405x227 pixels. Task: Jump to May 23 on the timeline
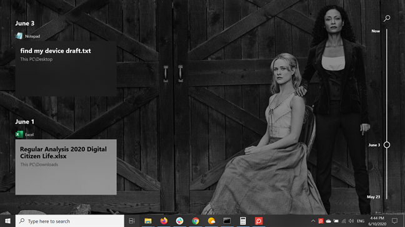click(x=373, y=197)
